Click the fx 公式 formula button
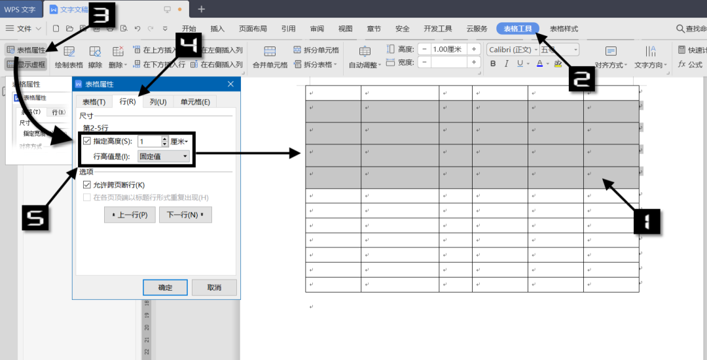Viewport: 707px width, 360px height. pos(690,64)
